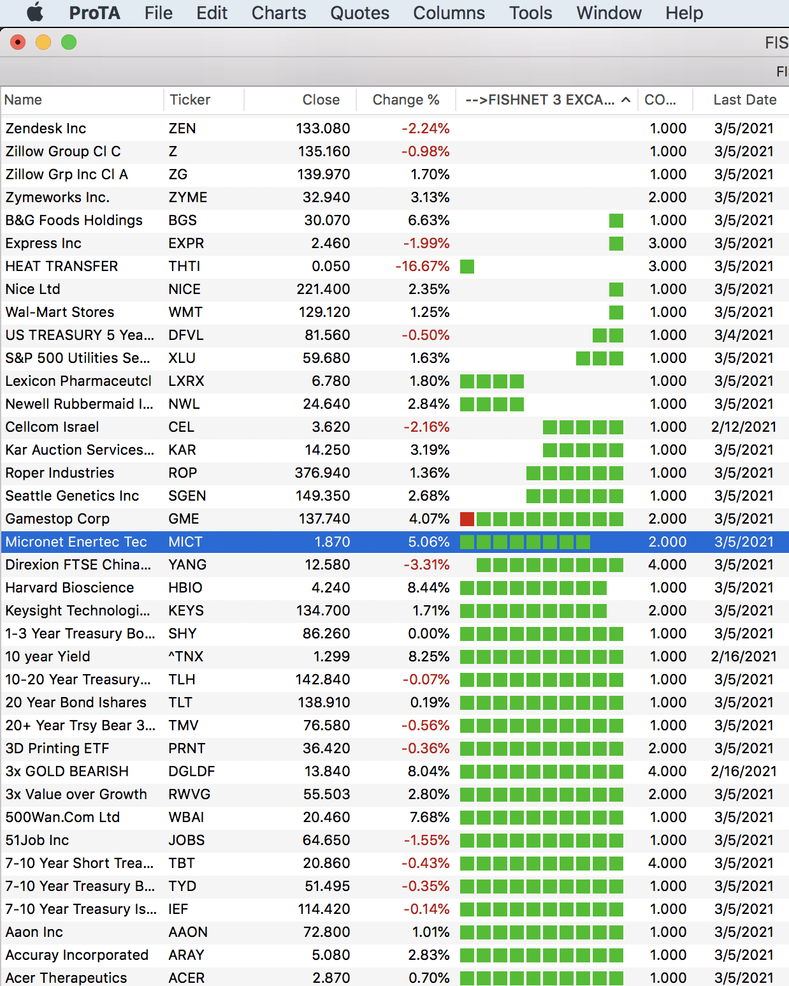Open the File menu
This screenshot has height=986, width=789.
[x=158, y=13]
